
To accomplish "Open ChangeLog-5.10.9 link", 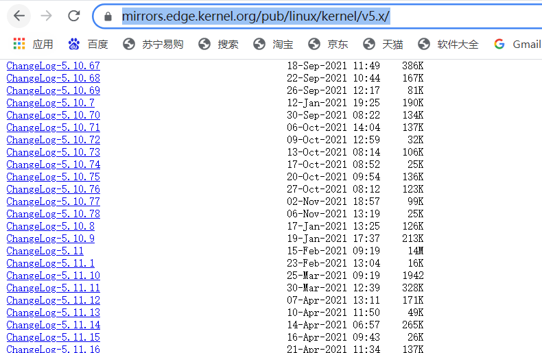I will pos(51,239).
